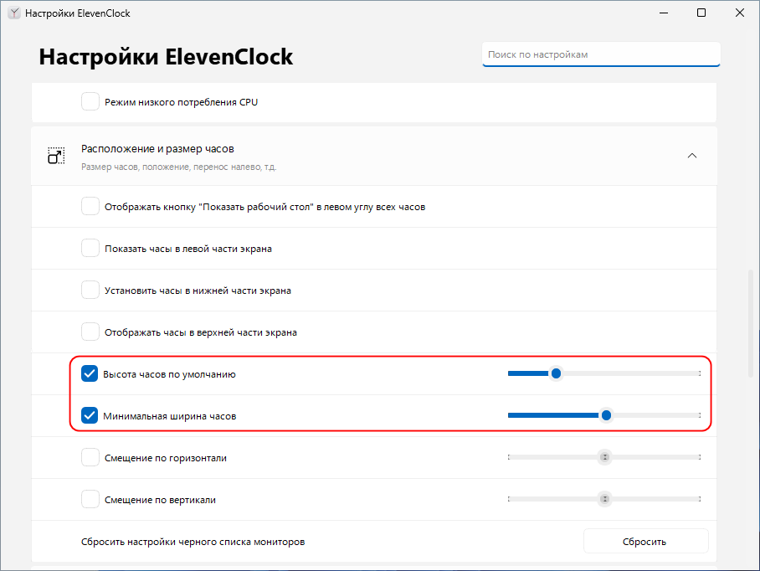Viewport: 760px width, 571px height.
Task: Uncheck Минимальная ширина часов
Action: [90, 415]
